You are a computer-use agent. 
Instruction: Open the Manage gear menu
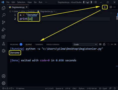pos(3,83)
